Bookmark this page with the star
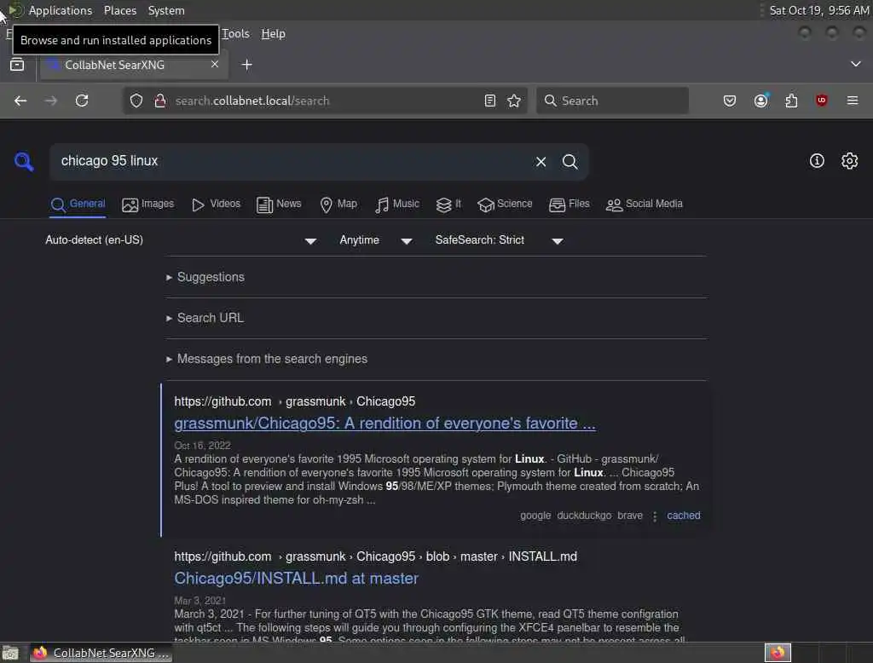The width and height of the screenshot is (873, 663). pos(514,101)
